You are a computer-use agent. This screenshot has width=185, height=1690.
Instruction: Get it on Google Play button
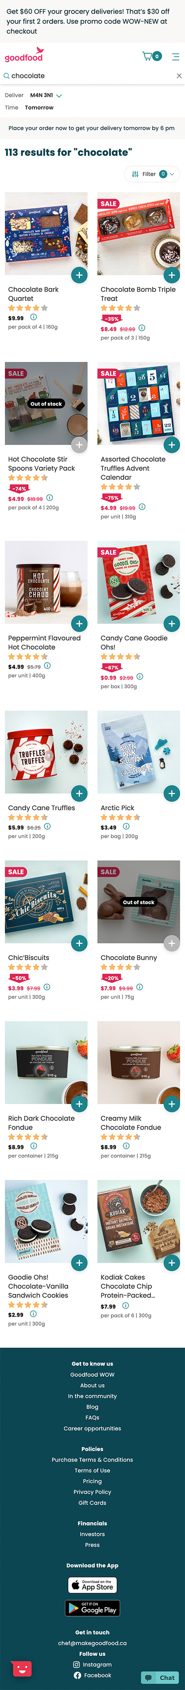(x=92, y=1608)
